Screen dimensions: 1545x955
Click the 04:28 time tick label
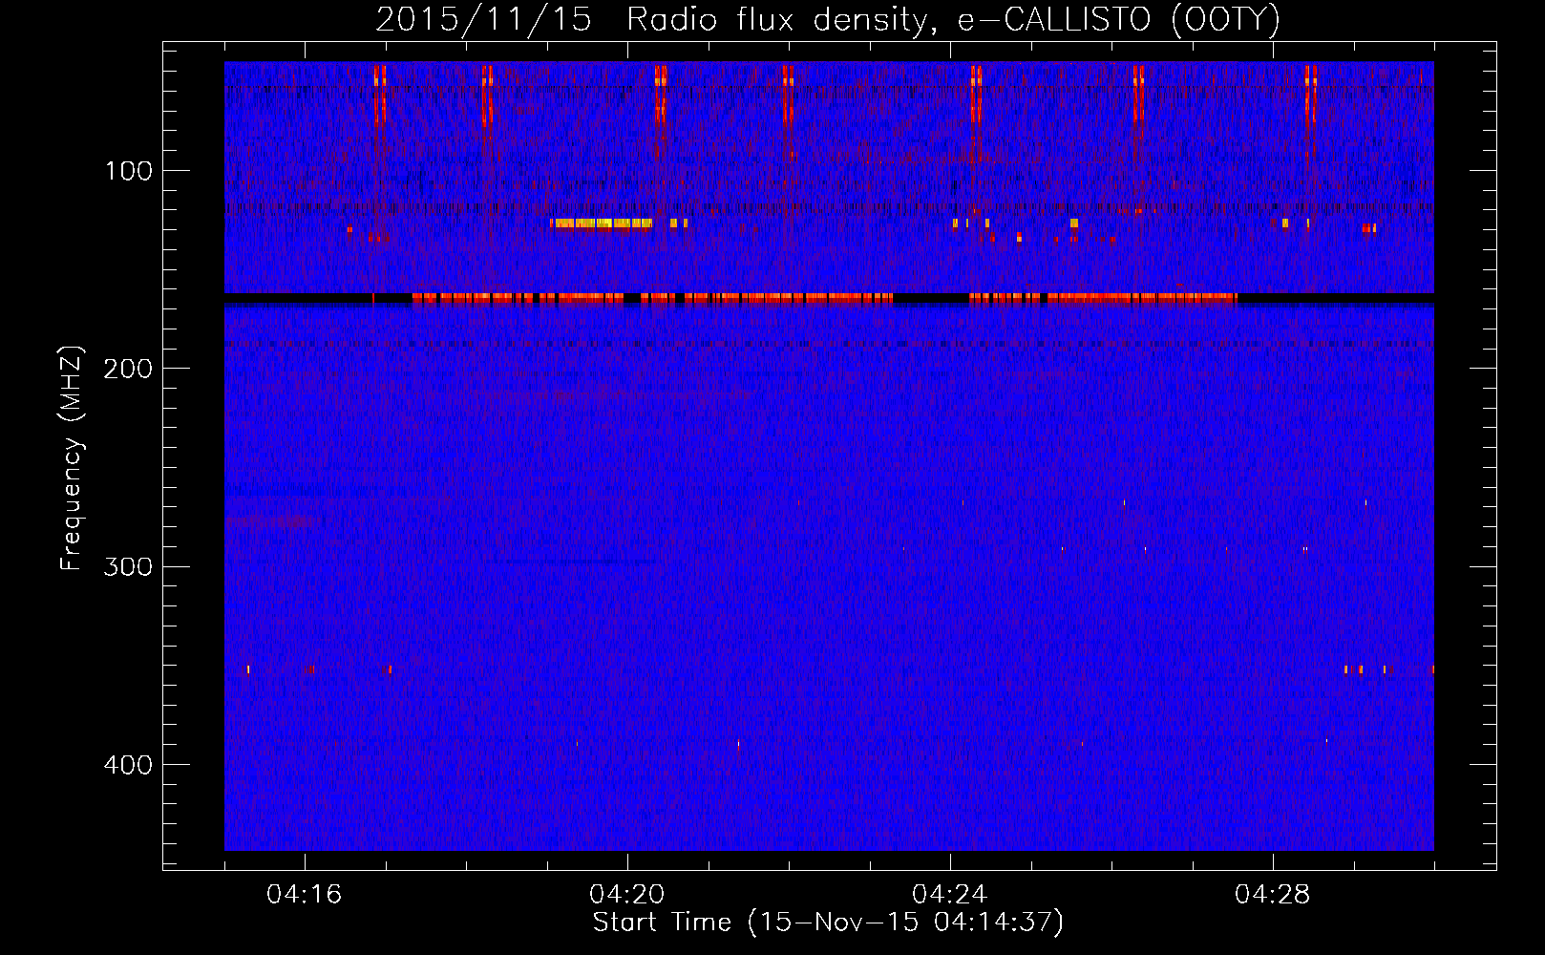point(1273,895)
